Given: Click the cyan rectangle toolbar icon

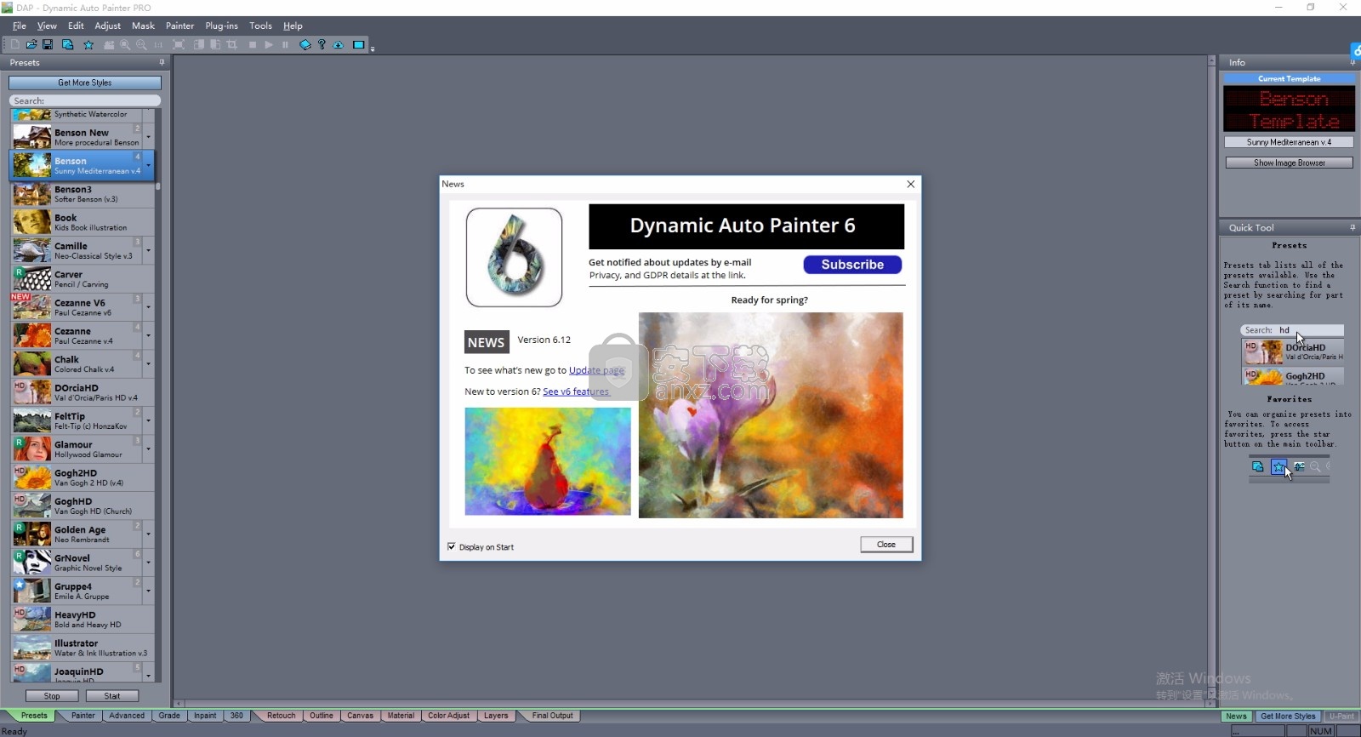Looking at the screenshot, I should (x=359, y=44).
